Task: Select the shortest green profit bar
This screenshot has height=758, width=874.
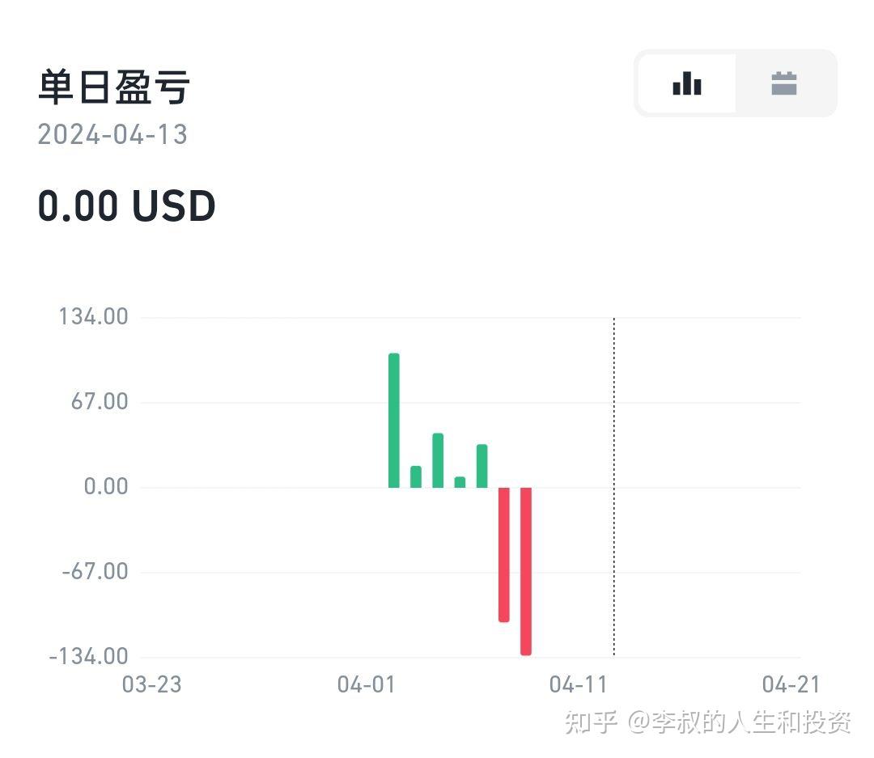Action: [460, 482]
